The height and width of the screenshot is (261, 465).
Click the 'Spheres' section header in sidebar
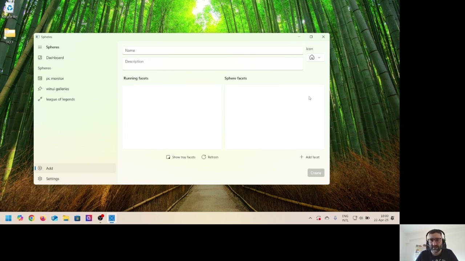click(44, 68)
